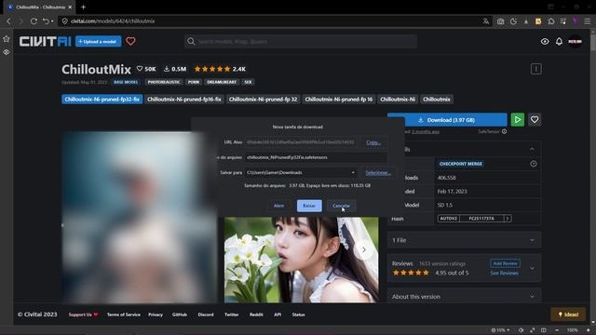Open the three-dot model options menu
The image size is (596, 335).
point(536,69)
